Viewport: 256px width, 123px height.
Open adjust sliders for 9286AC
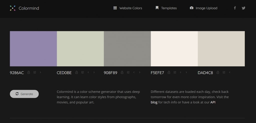[x=34, y=72]
